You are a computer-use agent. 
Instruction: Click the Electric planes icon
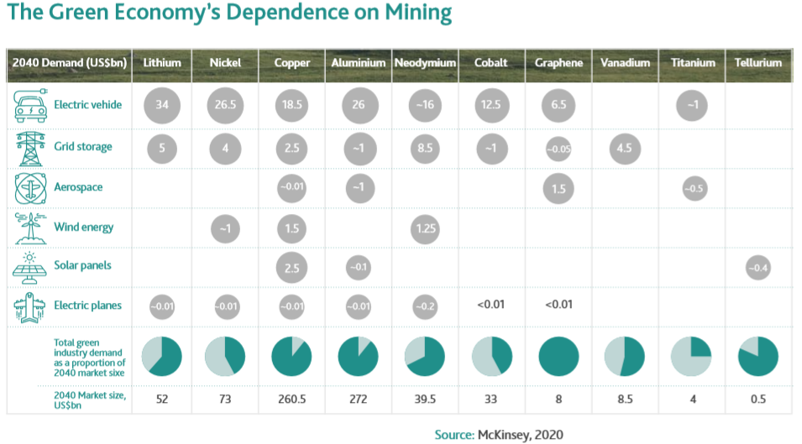coord(30,306)
